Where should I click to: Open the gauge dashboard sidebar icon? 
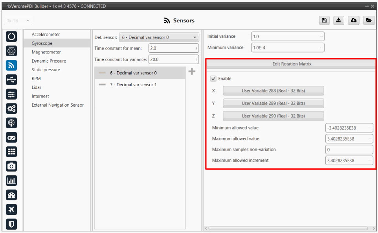12,195
